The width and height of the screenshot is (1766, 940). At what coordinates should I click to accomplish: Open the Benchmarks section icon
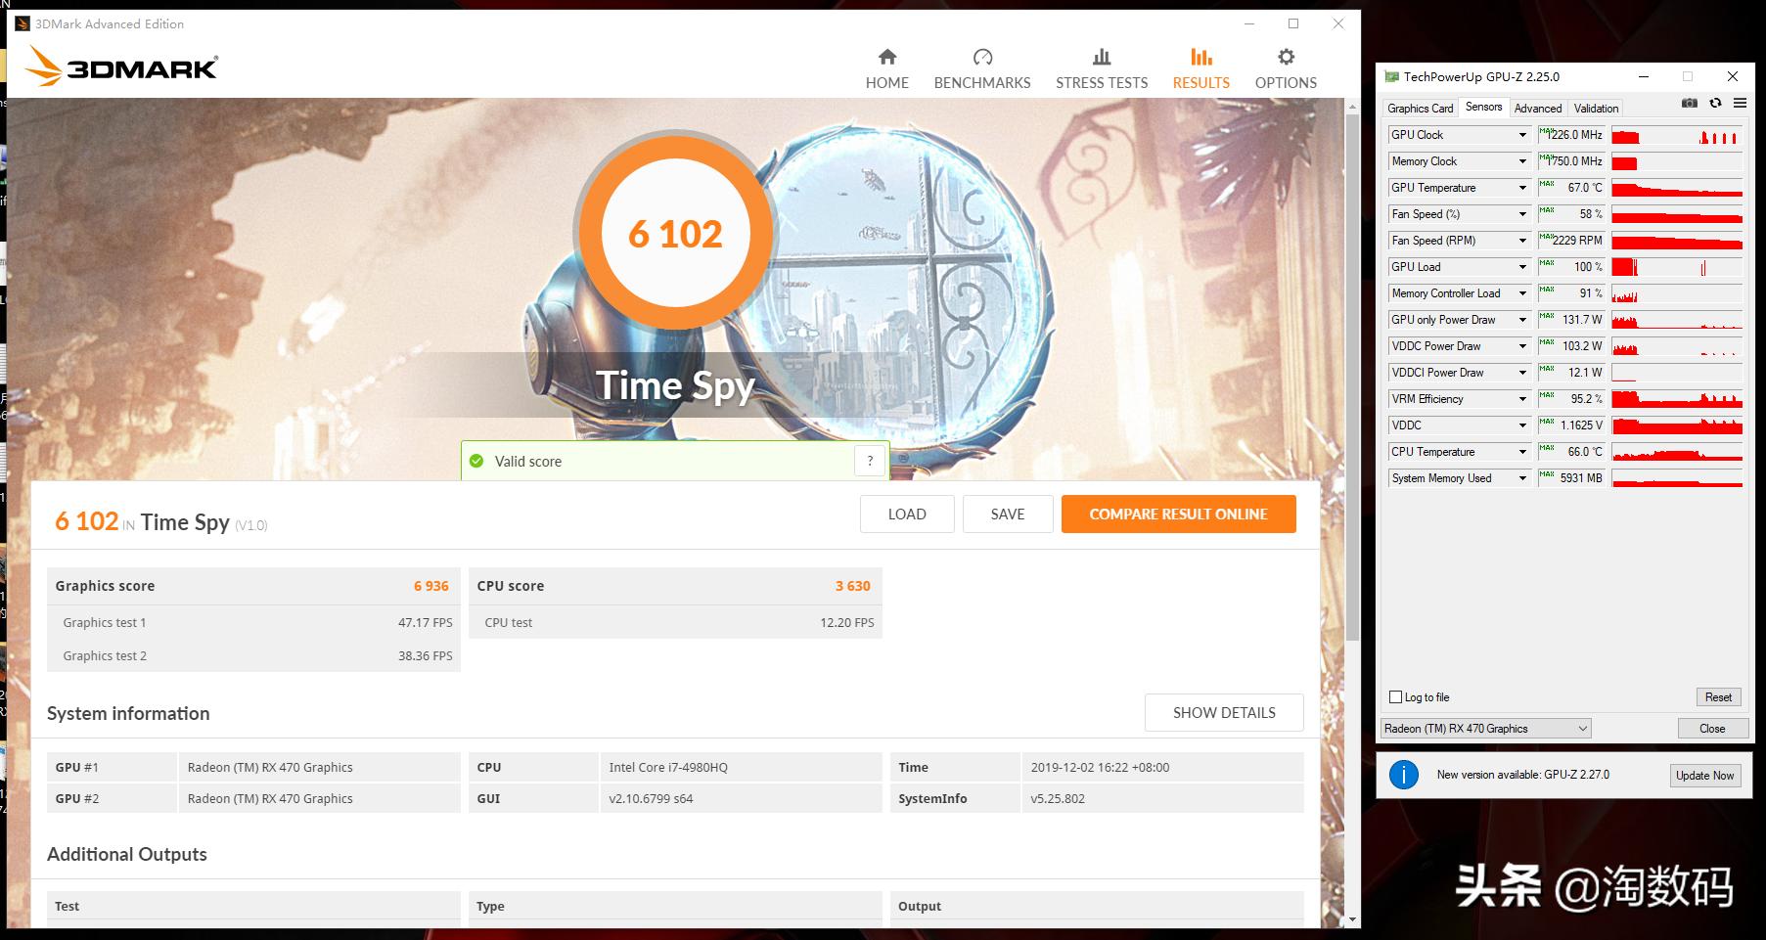pos(982,57)
